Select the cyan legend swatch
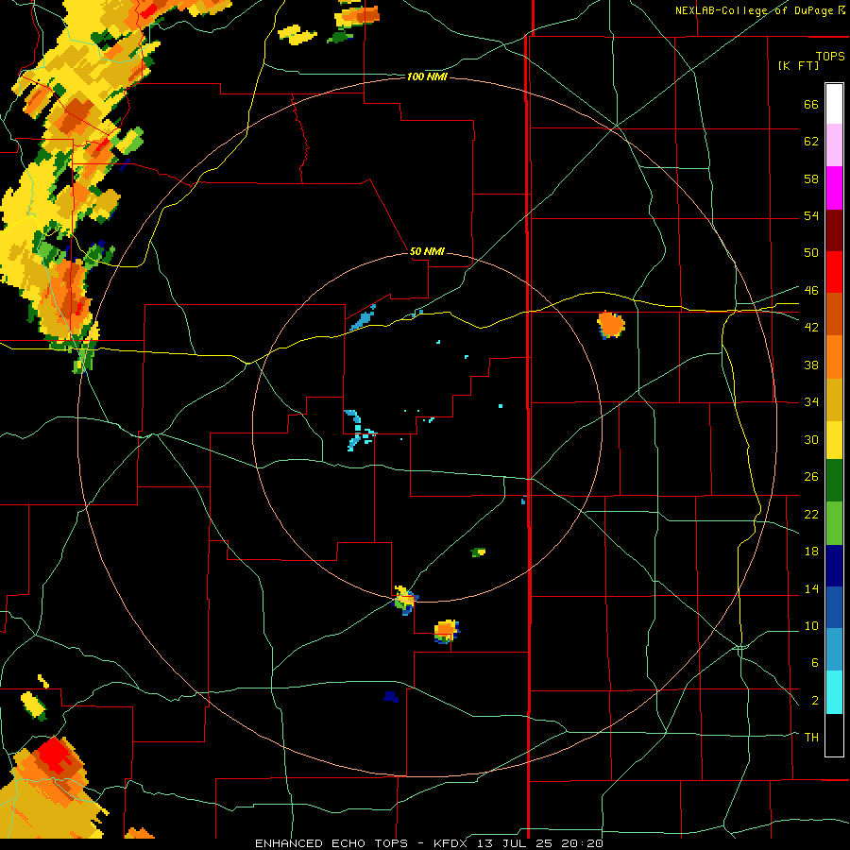 tap(834, 692)
